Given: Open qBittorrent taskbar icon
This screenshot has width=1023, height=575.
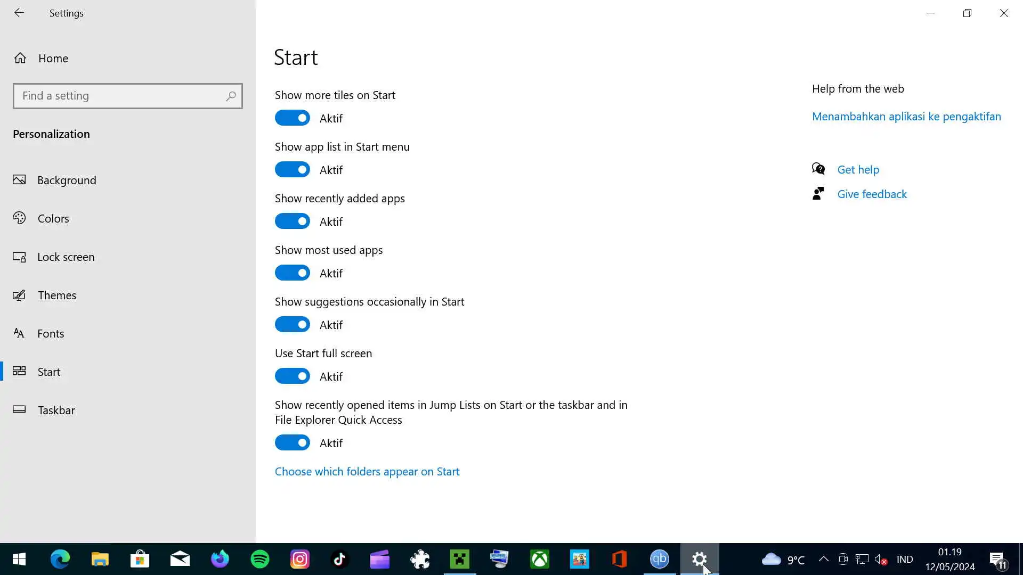Looking at the screenshot, I should click(659, 559).
